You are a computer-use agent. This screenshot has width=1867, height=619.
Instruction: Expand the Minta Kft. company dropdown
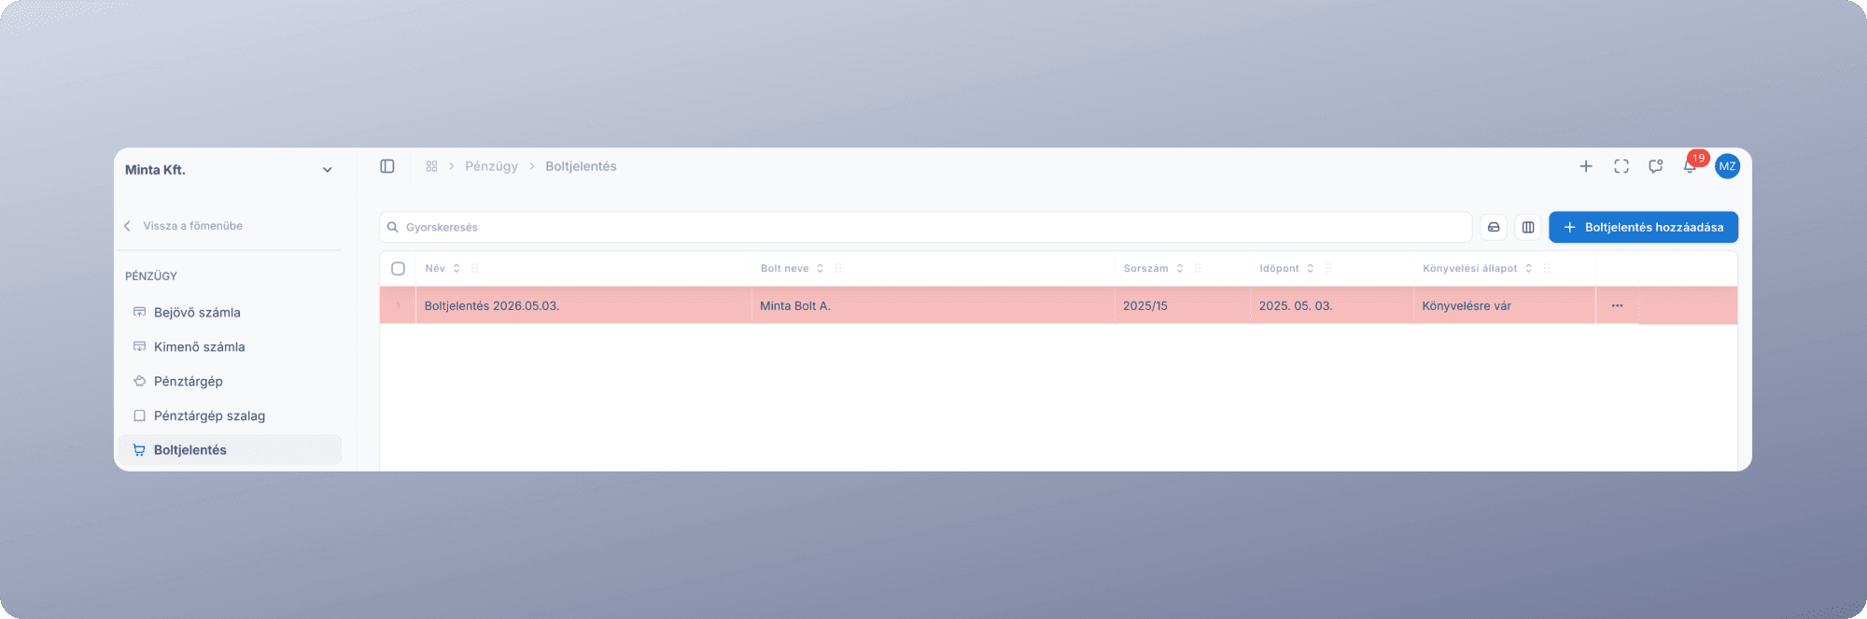(x=328, y=170)
